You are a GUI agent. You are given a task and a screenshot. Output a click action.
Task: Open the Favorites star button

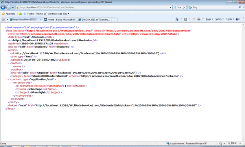click(8, 14)
